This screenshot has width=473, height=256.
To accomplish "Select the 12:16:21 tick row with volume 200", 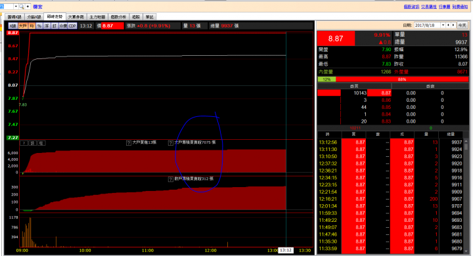I will point(390,199).
